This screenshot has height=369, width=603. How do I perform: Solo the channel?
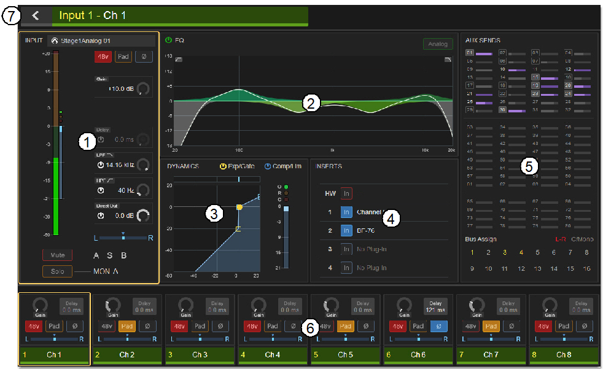57,271
